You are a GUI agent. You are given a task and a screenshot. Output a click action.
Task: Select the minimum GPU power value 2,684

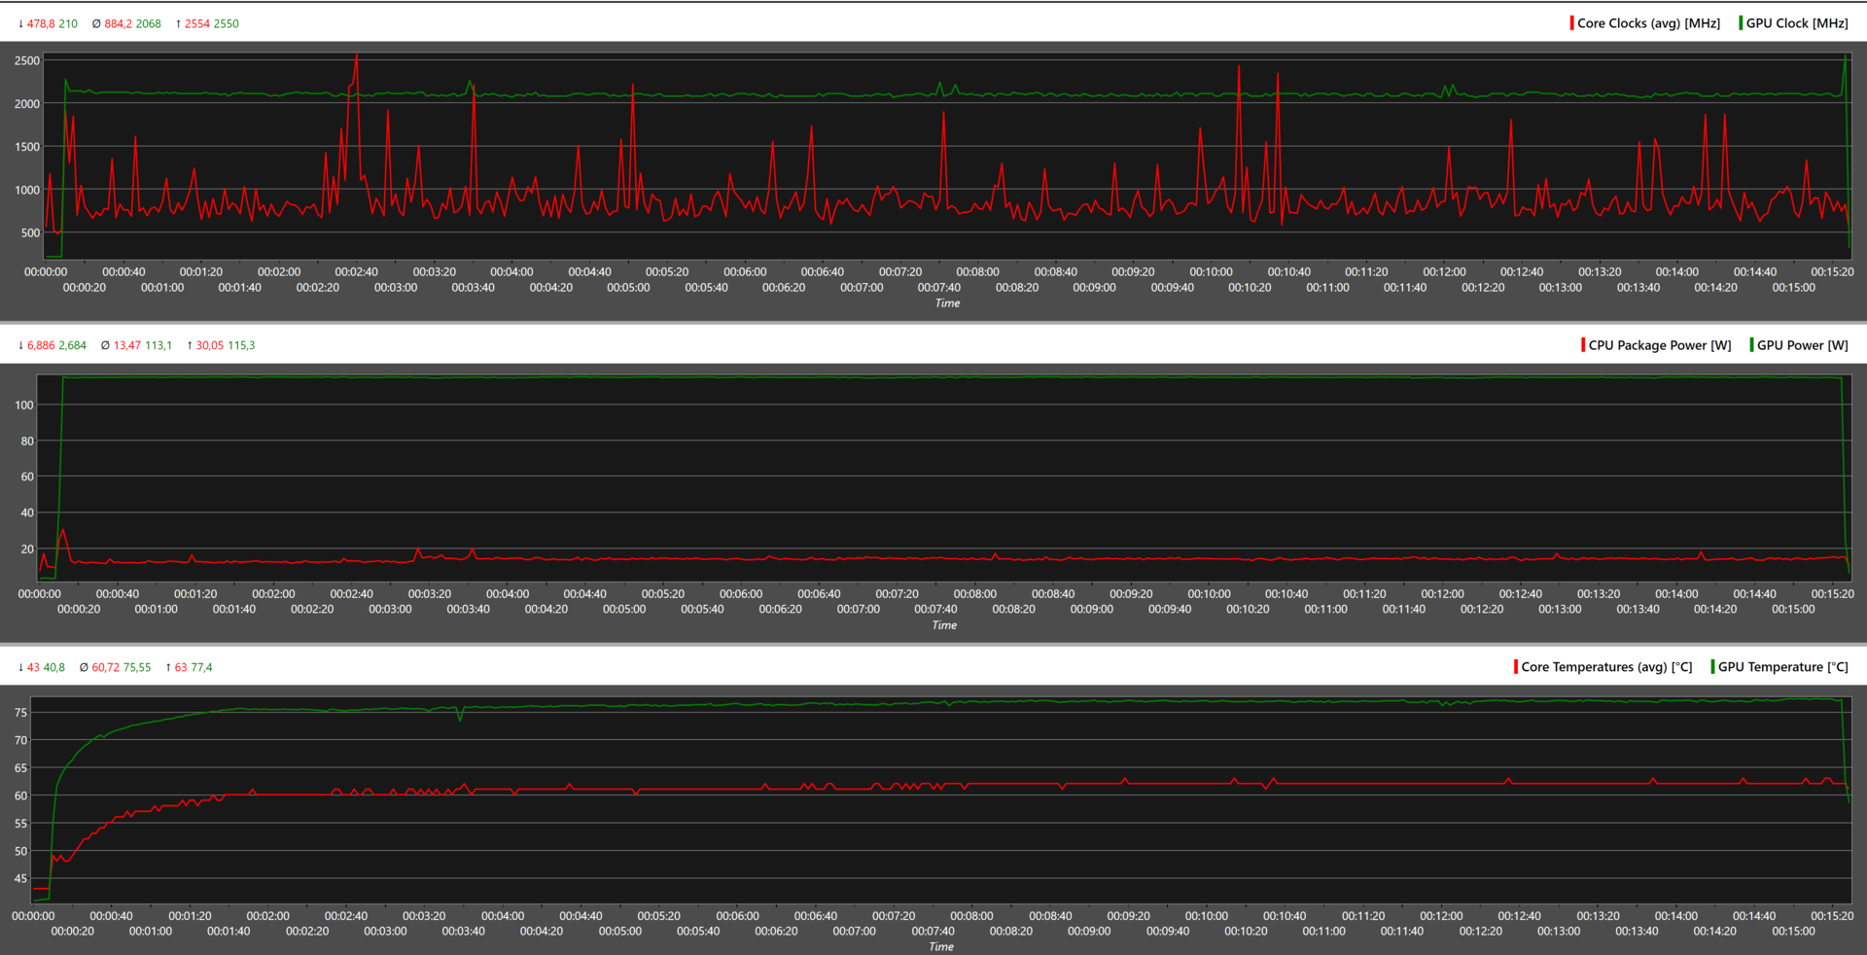(72, 346)
